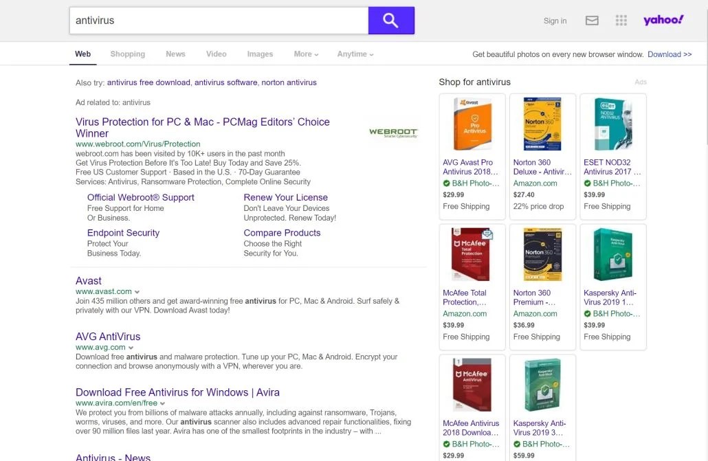Click the www.avast.com URL text
This screenshot has height=461, width=708.
(x=104, y=292)
